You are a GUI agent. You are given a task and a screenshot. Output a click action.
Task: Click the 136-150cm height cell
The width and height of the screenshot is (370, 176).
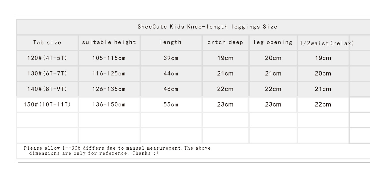[109, 104]
